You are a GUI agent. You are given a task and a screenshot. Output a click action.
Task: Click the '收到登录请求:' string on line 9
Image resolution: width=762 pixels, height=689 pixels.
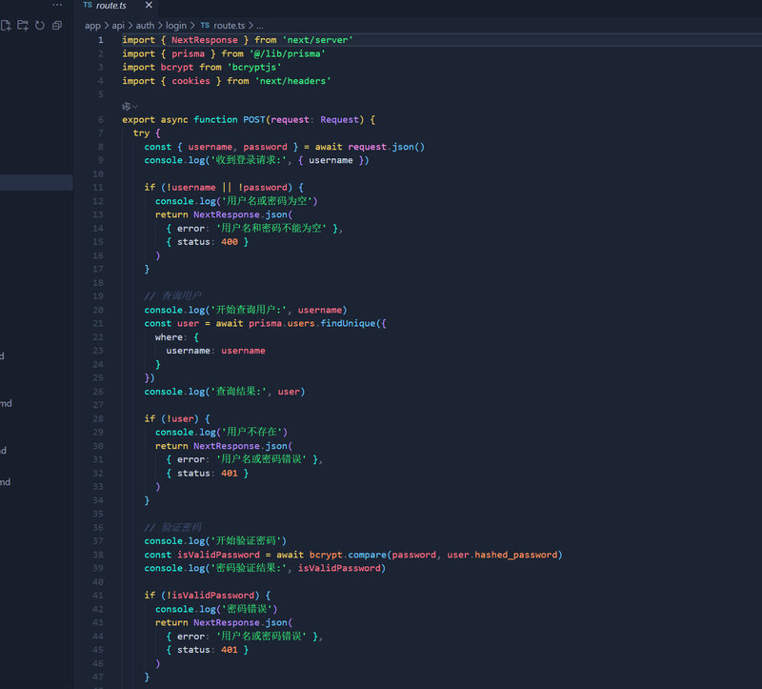[249, 160]
